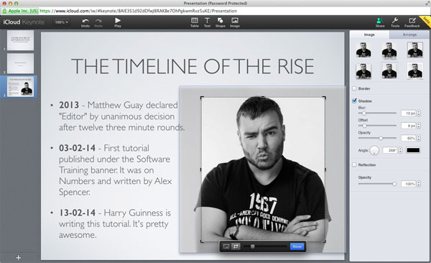431x263 pixels.
Task: Open the 100% zoom dropdown
Action: 61,22
